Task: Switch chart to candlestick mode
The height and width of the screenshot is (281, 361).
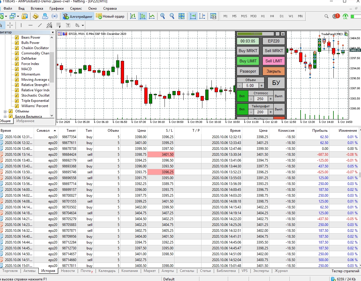Action: pos(142,16)
